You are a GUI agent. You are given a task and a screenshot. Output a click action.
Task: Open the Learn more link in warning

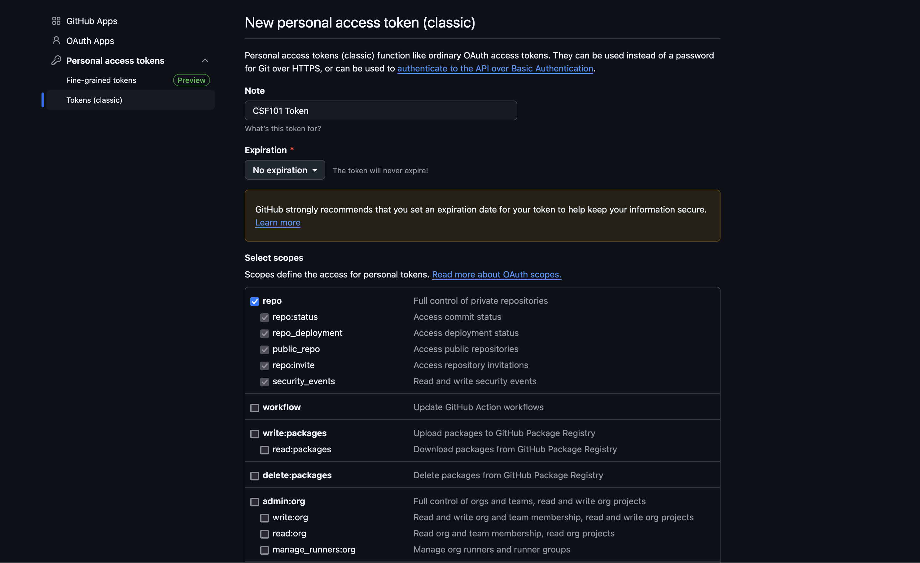click(278, 223)
